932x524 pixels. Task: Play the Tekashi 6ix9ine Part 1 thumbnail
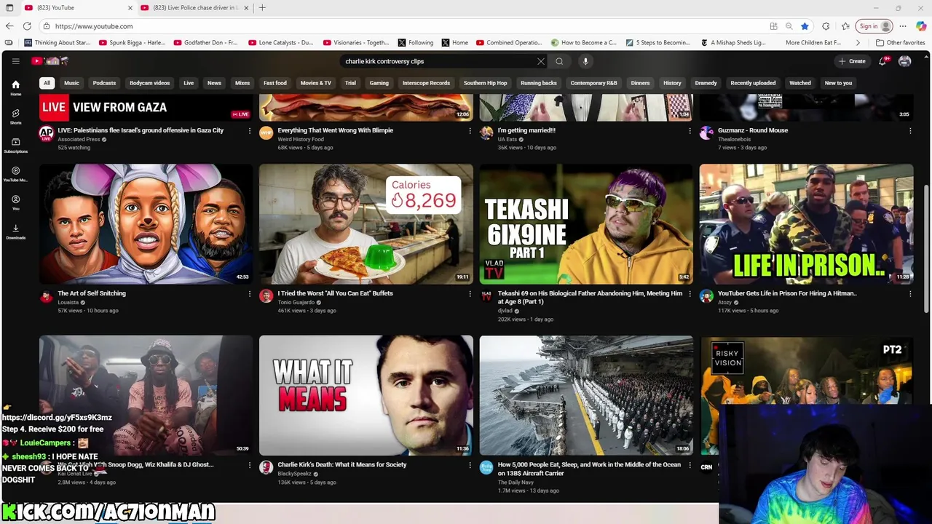pyautogui.click(x=586, y=223)
